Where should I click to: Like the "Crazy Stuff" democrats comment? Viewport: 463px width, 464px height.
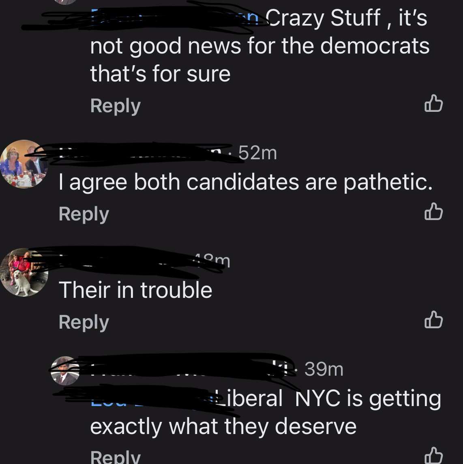[x=433, y=104]
